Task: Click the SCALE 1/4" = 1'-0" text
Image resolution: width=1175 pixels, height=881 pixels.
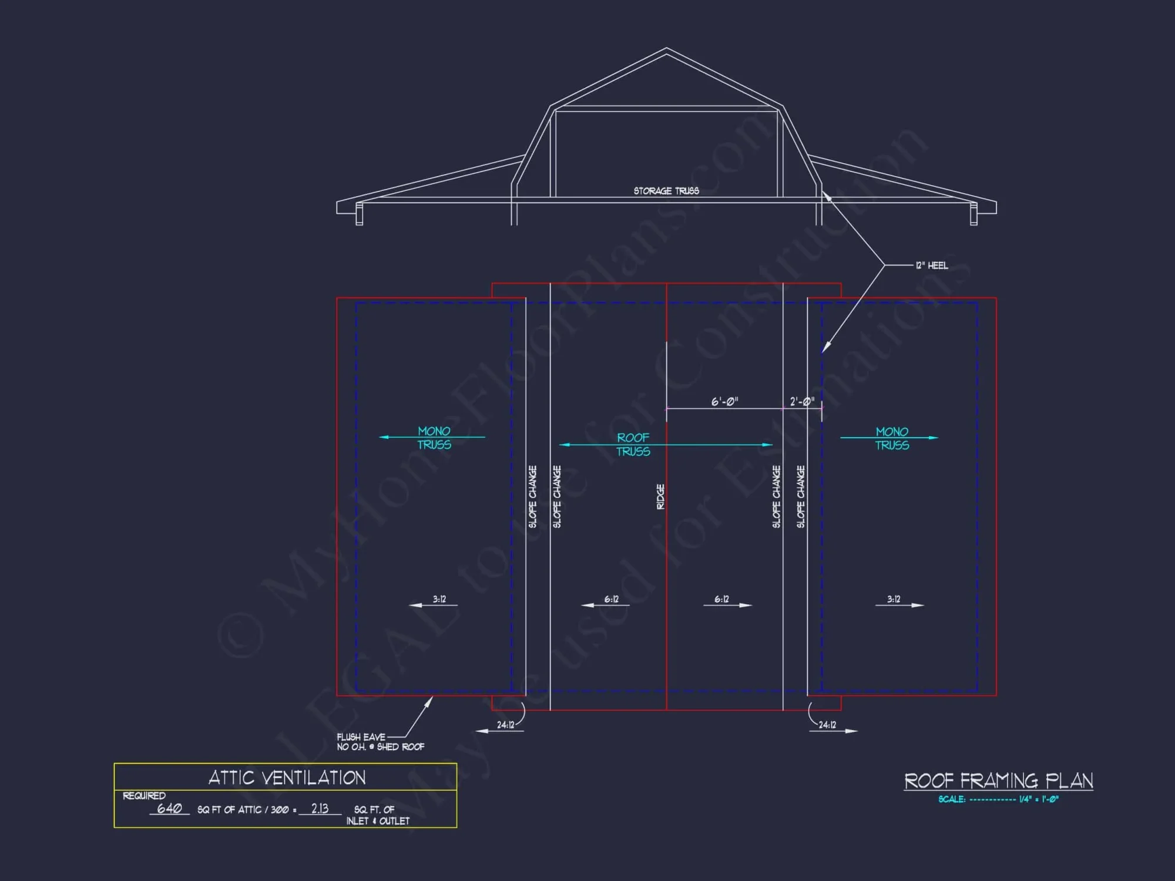Action: click(x=998, y=799)
